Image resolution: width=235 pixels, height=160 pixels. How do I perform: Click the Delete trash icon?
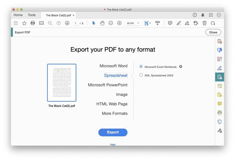[x=204, y=23]
